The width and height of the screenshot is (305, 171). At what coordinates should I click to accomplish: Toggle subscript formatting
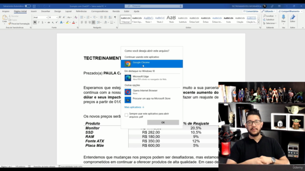coord(53,22)
